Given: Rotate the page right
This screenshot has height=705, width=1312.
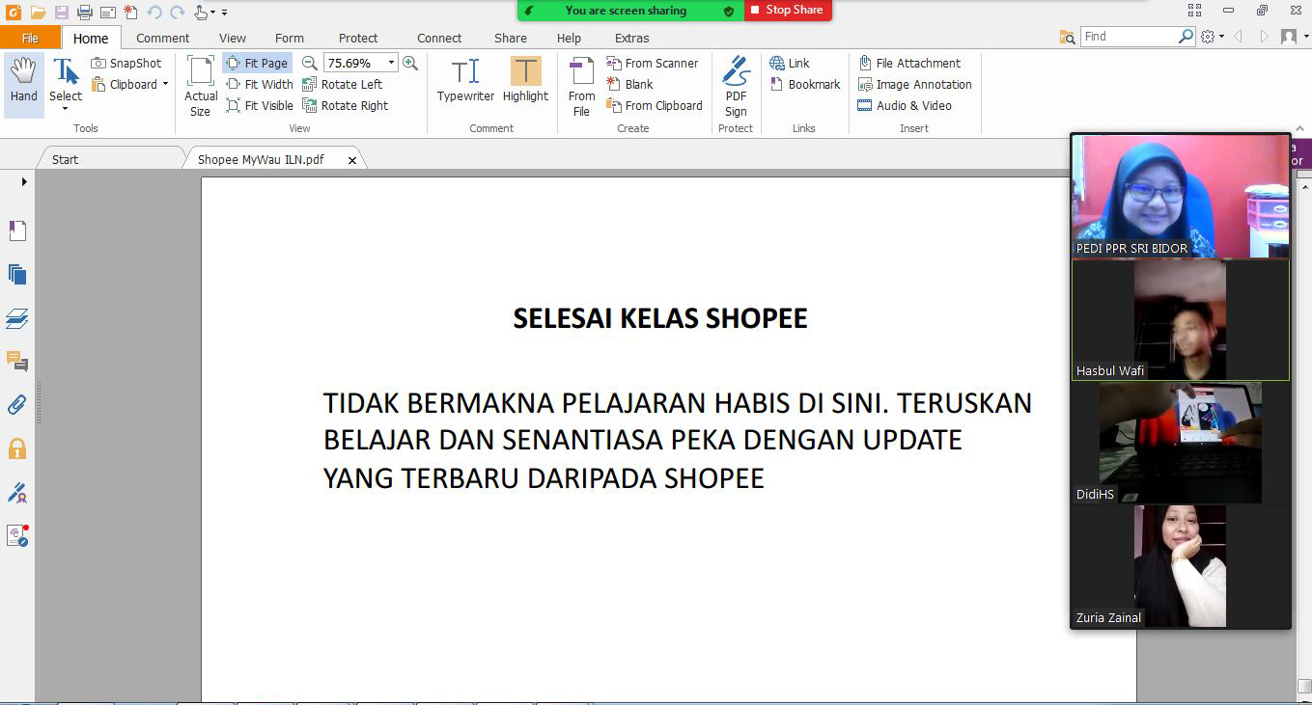Looking at the screenshot, I should point(346,105).
